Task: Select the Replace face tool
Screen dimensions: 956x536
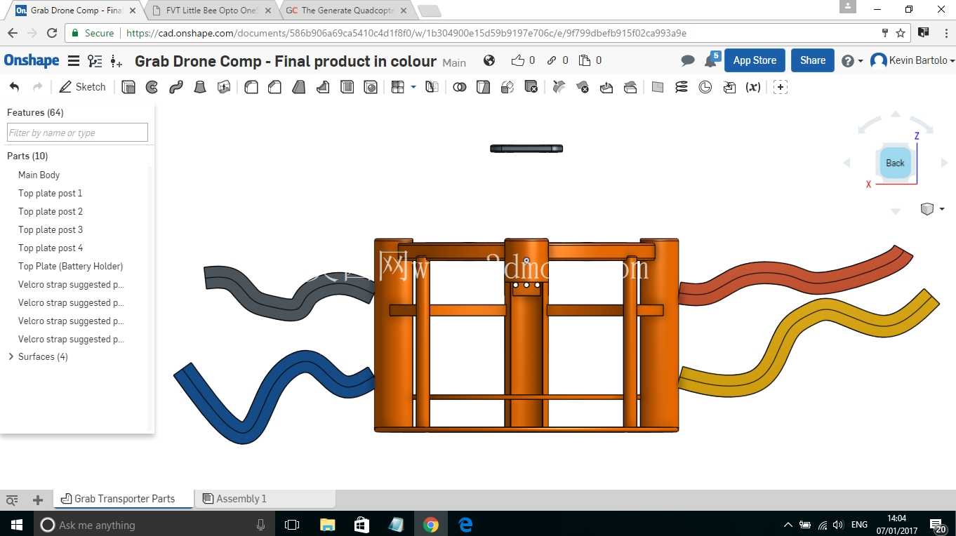Action: (630, 87)
